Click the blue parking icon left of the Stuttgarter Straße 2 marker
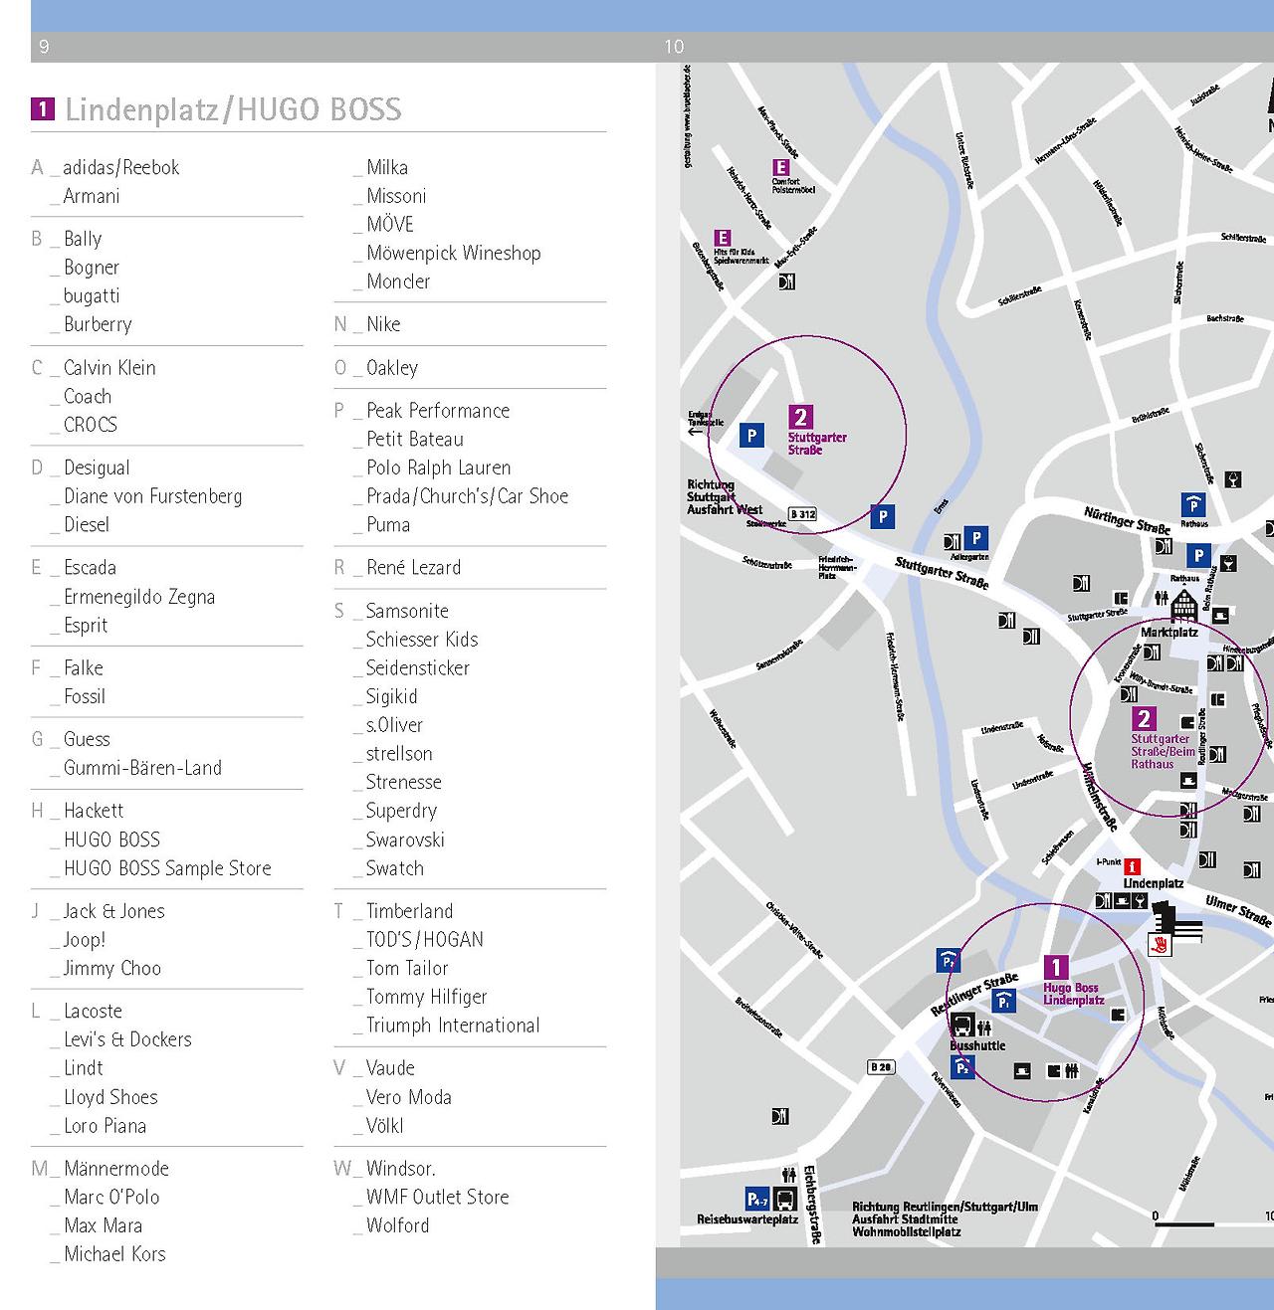Viewport: 1274px width, 1310px height. coord(751,435)
